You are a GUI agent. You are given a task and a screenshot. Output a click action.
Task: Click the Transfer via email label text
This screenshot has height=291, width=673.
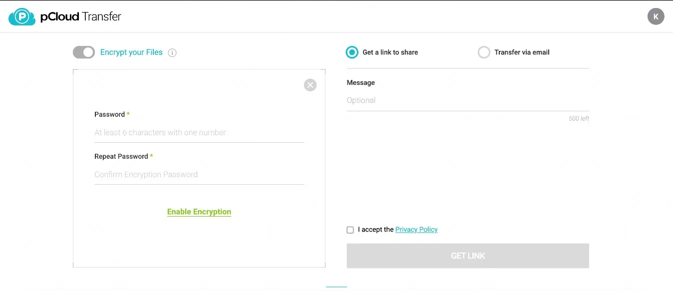coord(522,52)
